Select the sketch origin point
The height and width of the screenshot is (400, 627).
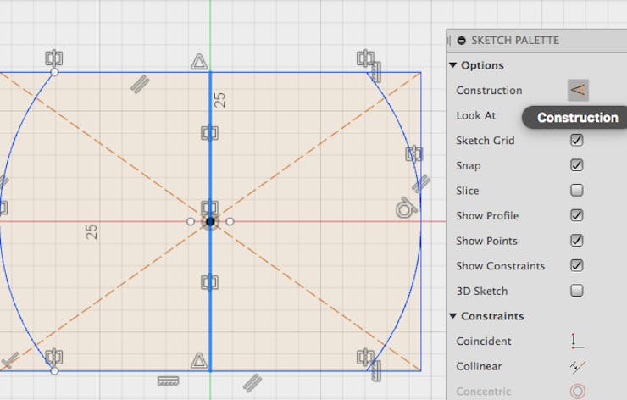[x=210, y=221]
